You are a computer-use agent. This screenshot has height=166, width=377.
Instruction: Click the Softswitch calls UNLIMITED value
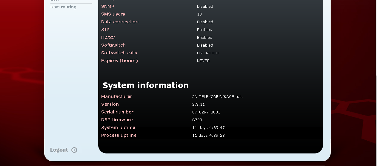(x=207, y=53)
